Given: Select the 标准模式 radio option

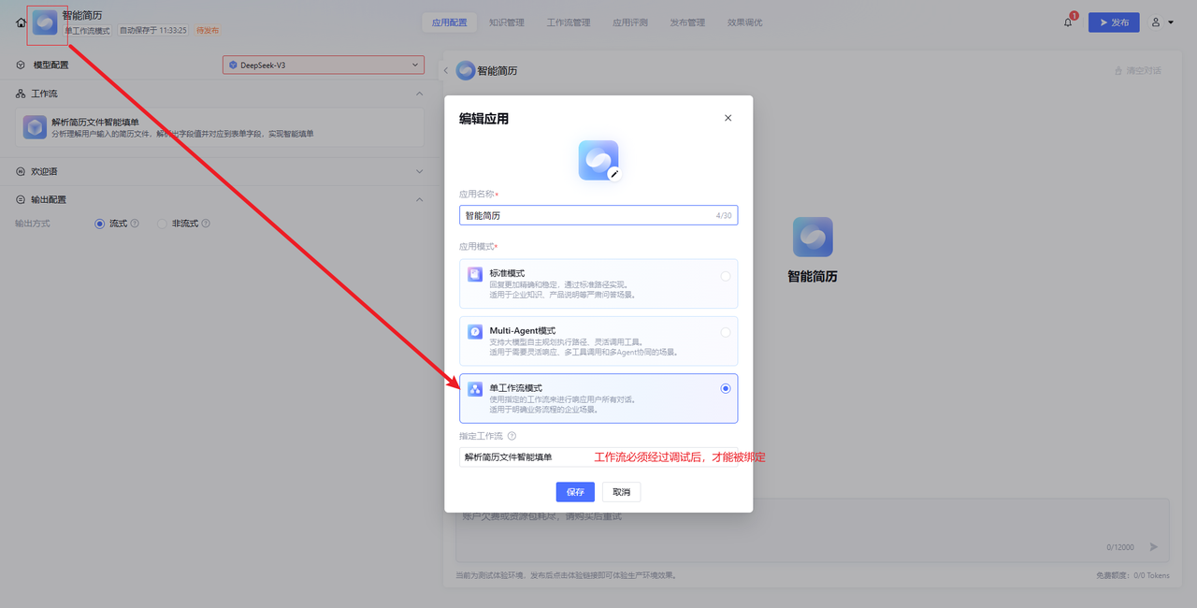Looking at the screenshot, I should click(x=726, y=276).
